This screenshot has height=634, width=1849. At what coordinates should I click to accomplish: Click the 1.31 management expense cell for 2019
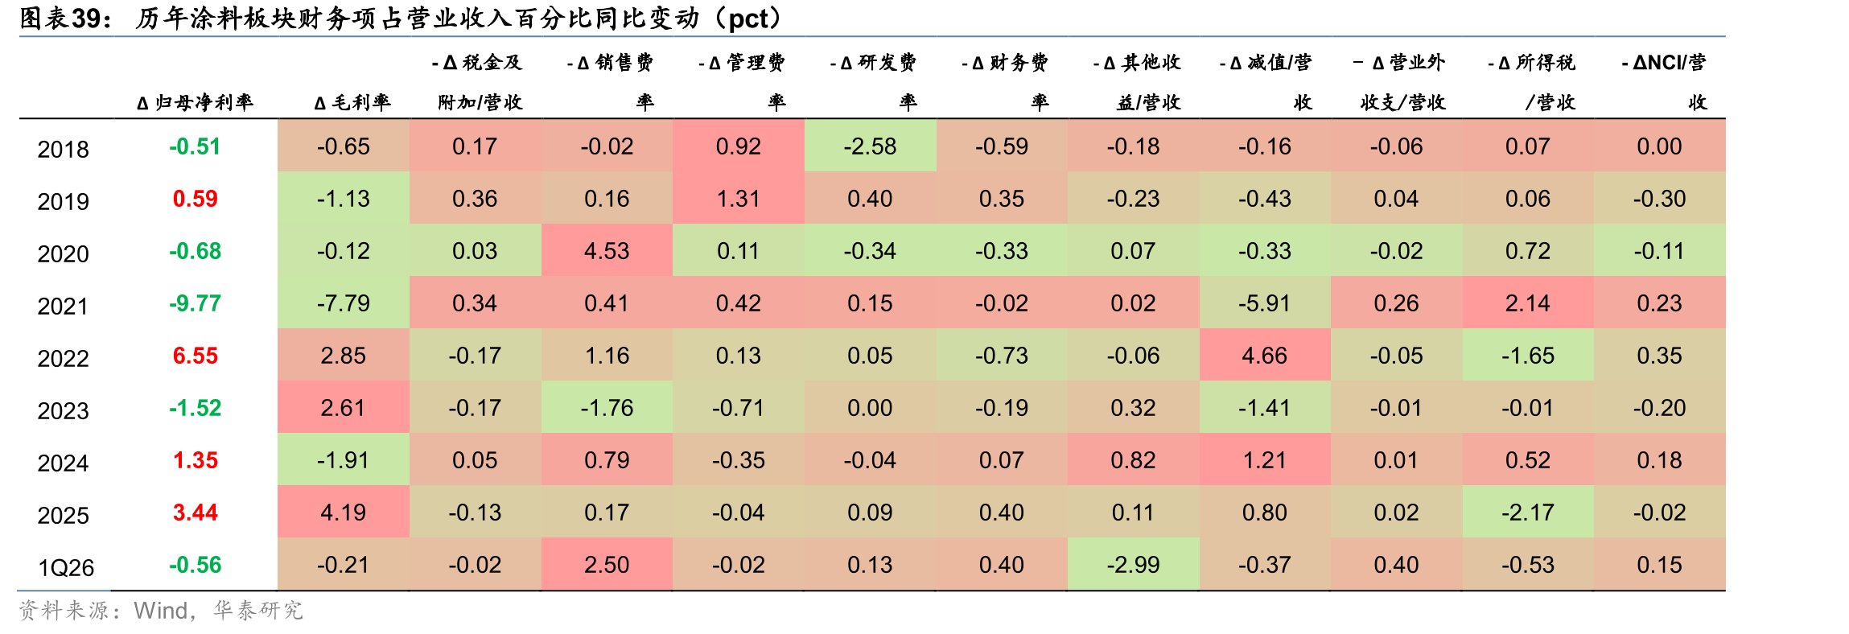(739, 198)
